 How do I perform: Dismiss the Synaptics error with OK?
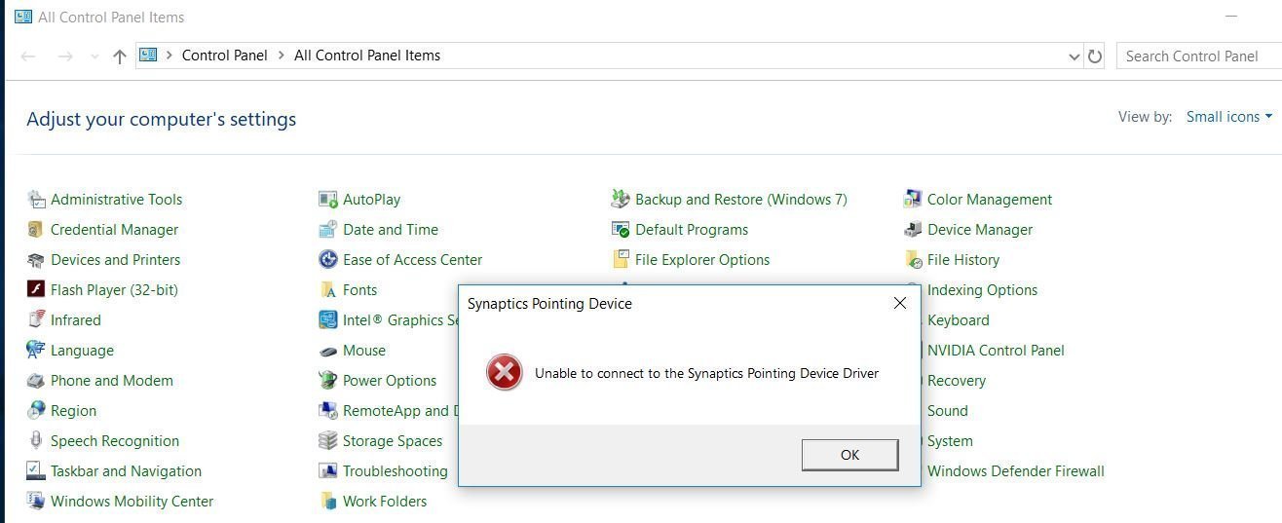(x=849, y=455)
